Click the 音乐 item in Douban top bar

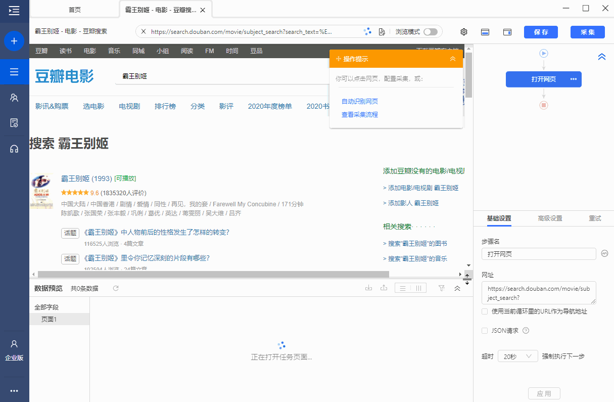pos(114,51)
